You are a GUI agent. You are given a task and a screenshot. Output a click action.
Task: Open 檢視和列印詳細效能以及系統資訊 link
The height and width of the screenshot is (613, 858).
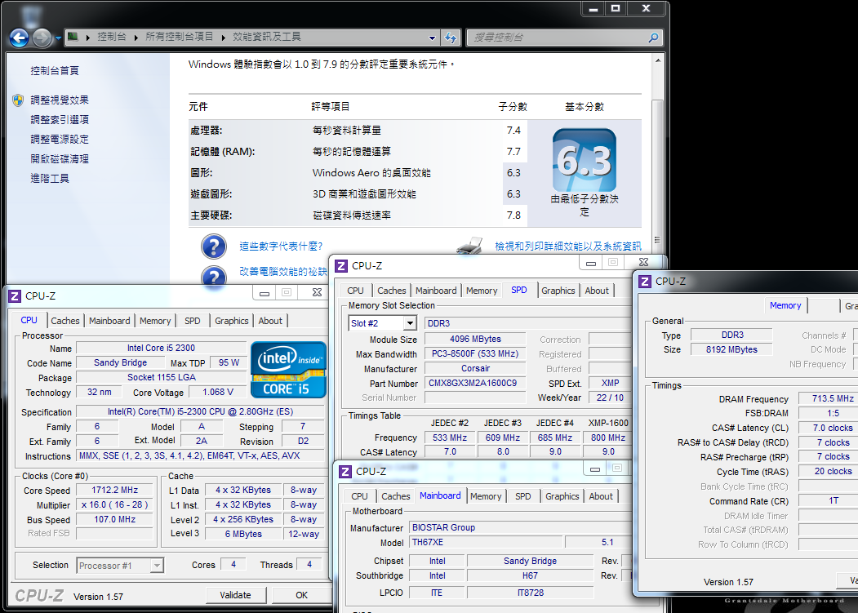pyautogui.click(x=568, y=247)
